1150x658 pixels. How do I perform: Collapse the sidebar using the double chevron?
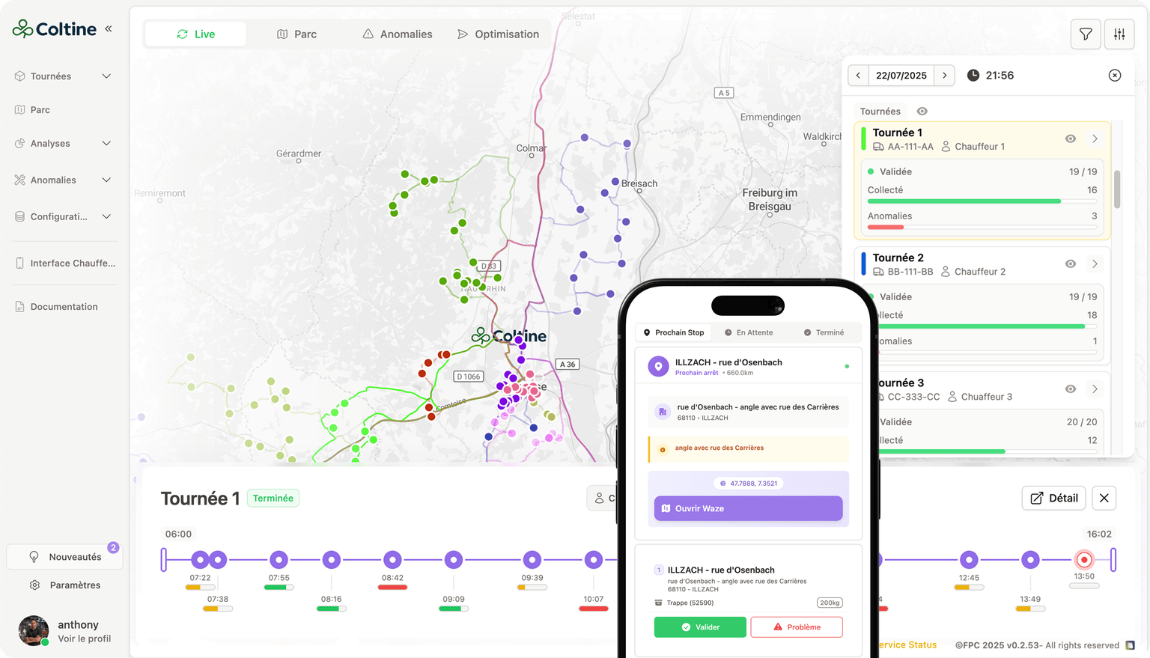tap(109, 28)
